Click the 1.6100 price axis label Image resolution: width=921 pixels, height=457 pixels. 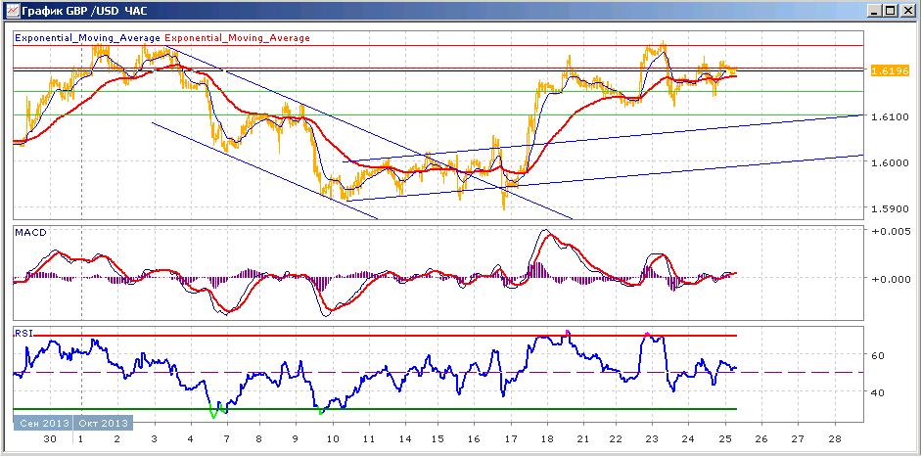click(x=890, y=116)
